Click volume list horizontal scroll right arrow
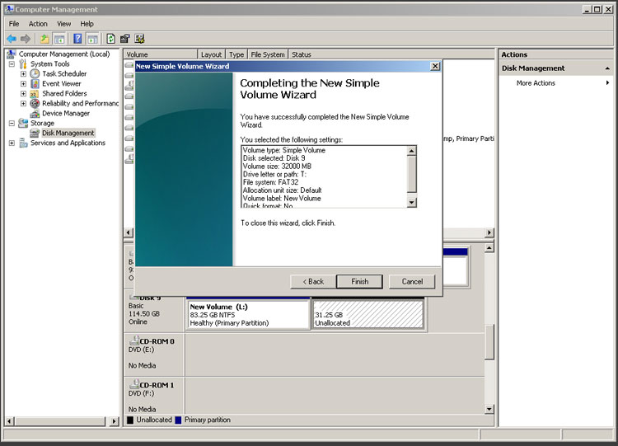The height and width of the screenshot is (446, 618). click(489, 232)
